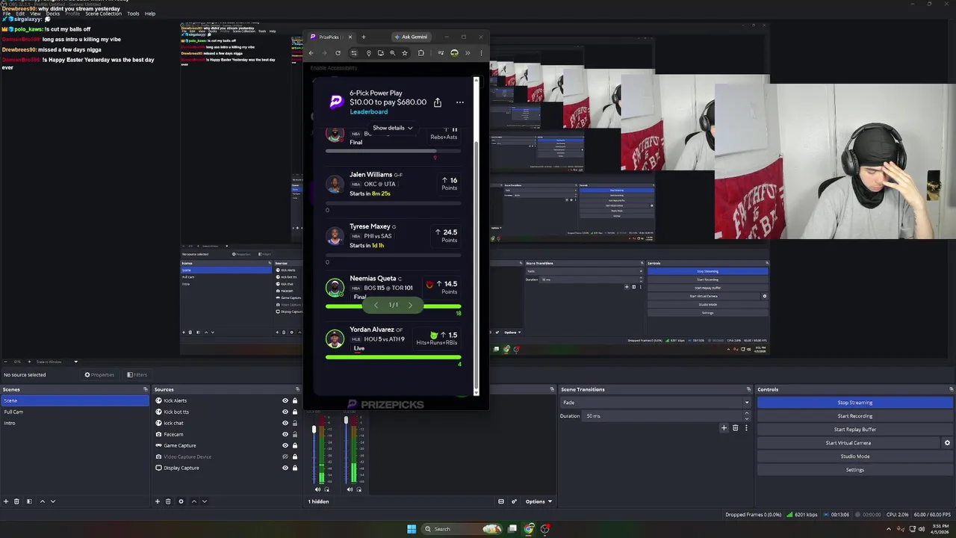Show hidden system tray icons chevron
Screen dimensions: 956x538
(x=890, y=529)
